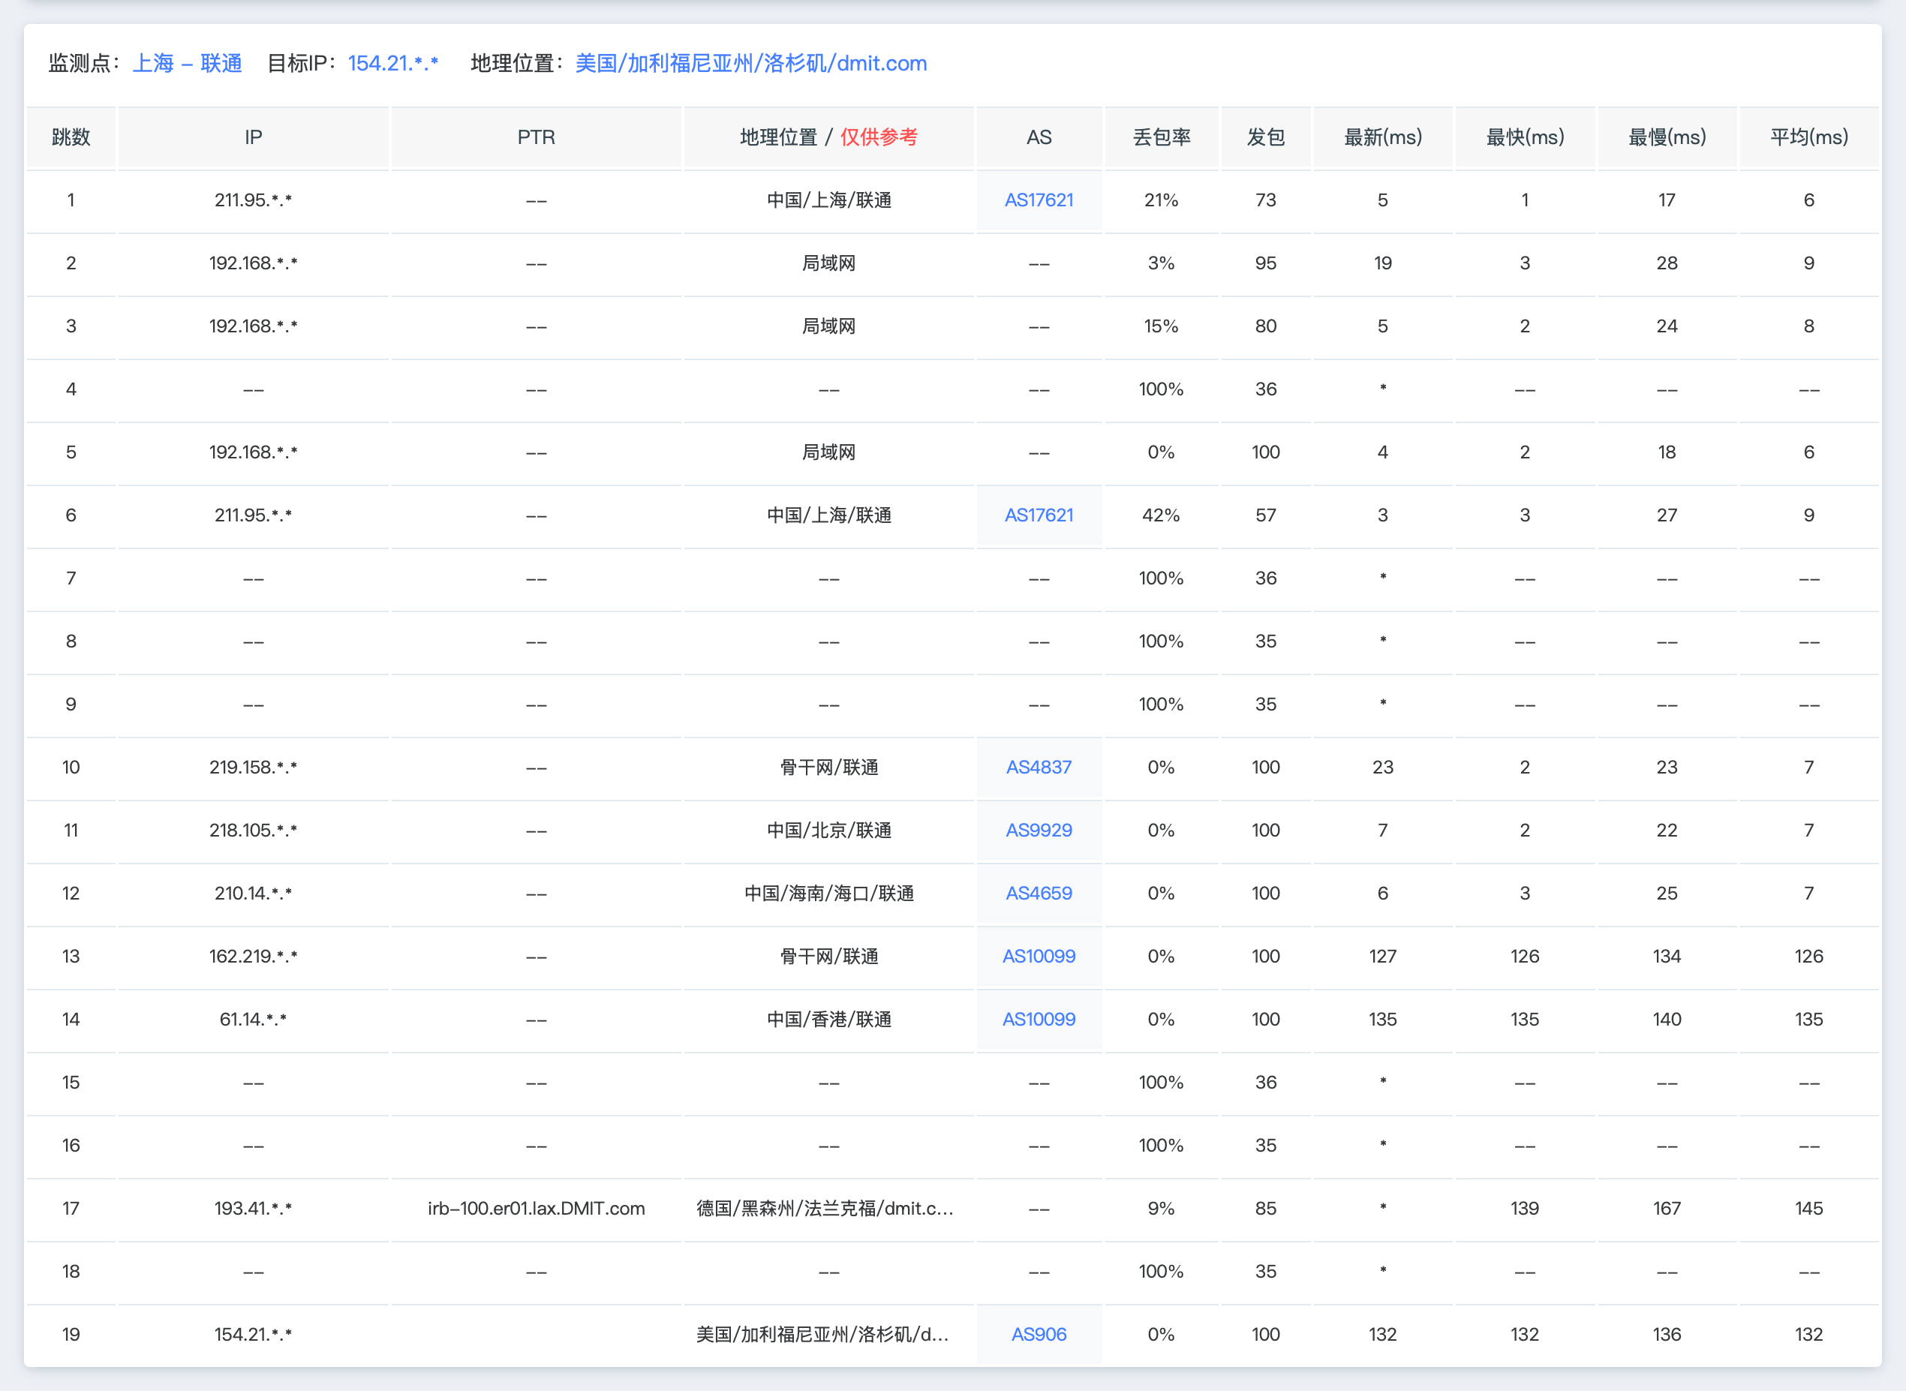The image size is (1906, 1391).
Task: Click hop 17 location 德国/黑森州/法兰克福
Action: point(826,1208)
